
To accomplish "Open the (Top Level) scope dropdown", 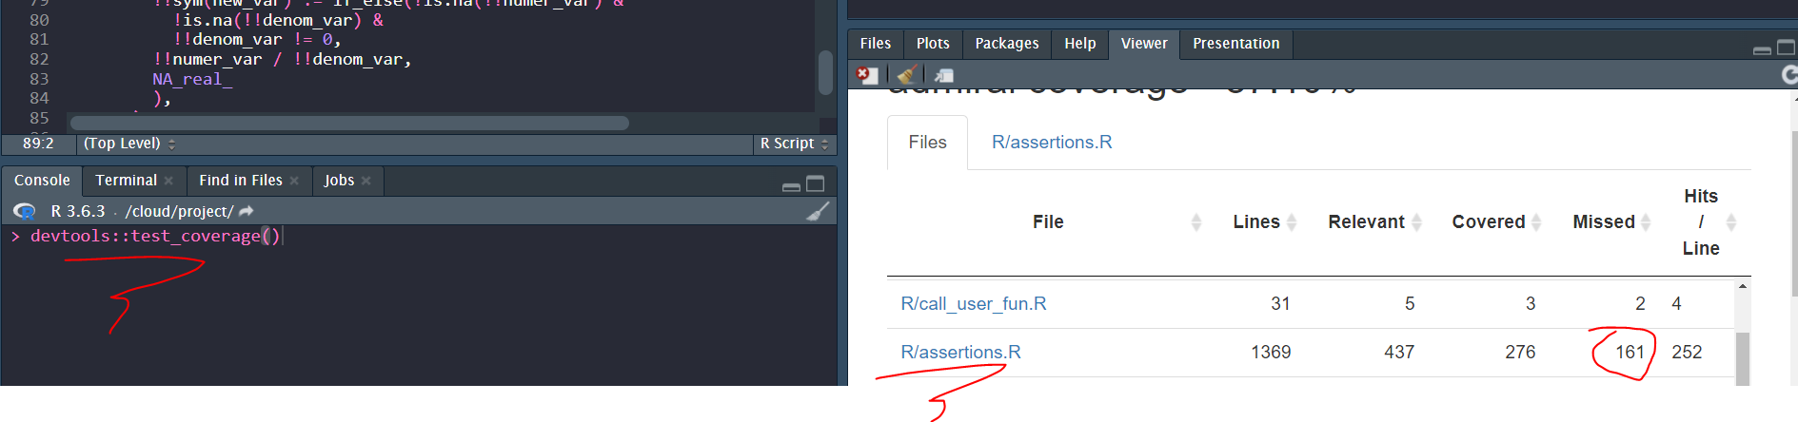I will pyautogui.click(x=129, y=144).
